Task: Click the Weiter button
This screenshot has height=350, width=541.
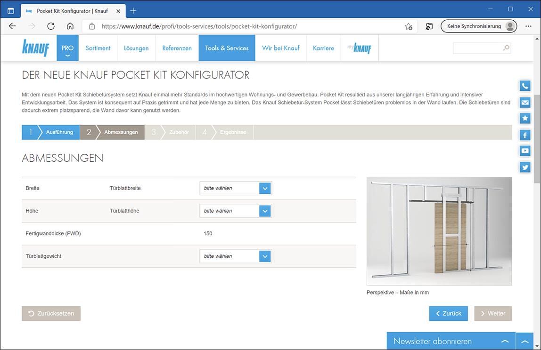Action: [493, 313]
